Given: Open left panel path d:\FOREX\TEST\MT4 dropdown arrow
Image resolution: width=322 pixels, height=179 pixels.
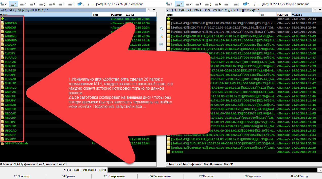Looking at the screenshot, I should point(1,10).
